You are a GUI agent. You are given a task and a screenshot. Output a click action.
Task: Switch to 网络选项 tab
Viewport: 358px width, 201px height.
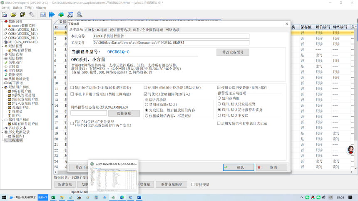click(x=172, y=30)
